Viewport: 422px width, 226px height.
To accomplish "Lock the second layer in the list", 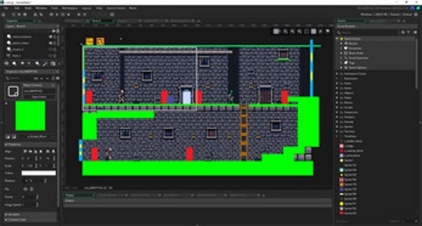I will (55, 43).
